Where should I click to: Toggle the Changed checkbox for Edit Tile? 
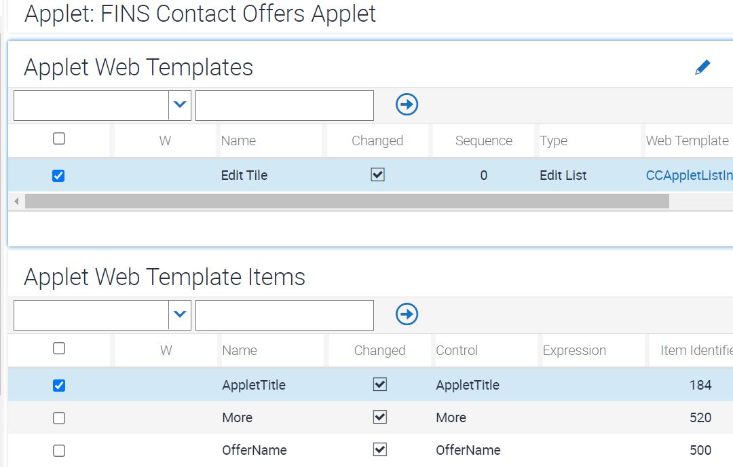[377, 175]
